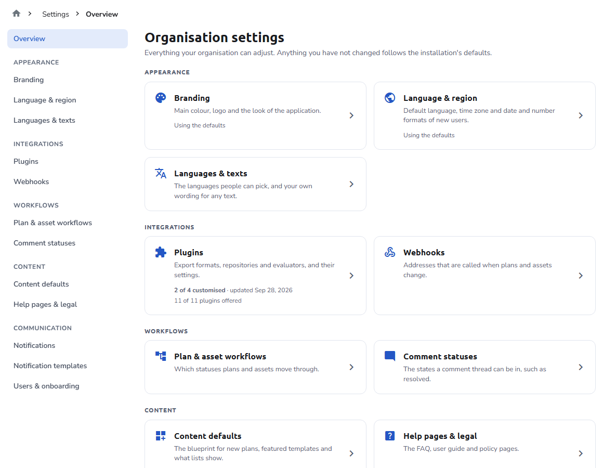603x468 pixels.
Task: Click chevron on Webhooks card
Action: coord(580,276)
